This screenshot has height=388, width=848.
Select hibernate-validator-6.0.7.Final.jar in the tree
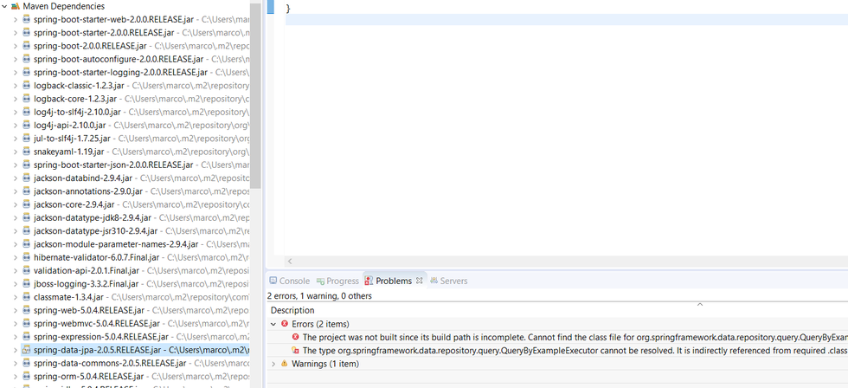pyautogui.click(x=96, y=257)
